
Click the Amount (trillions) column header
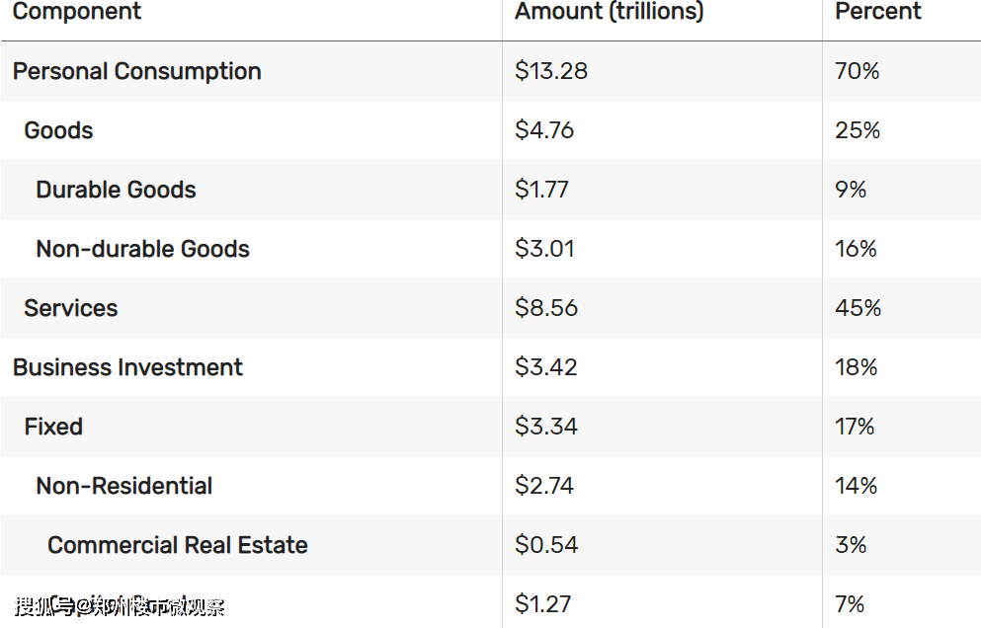tap(610, 11)
